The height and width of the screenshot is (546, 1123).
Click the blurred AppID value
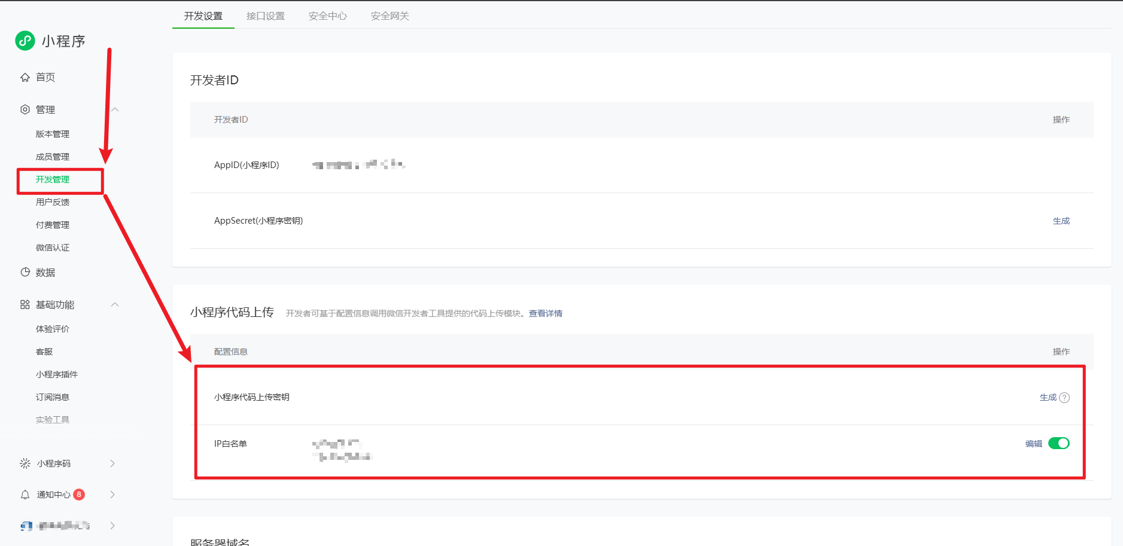point(359,164)
